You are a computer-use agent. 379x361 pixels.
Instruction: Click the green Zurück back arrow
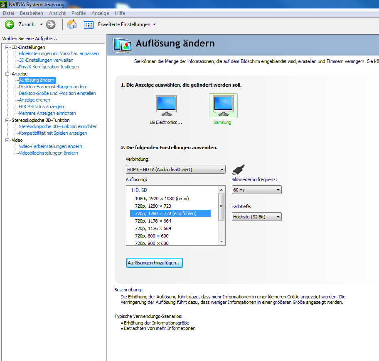10,24
